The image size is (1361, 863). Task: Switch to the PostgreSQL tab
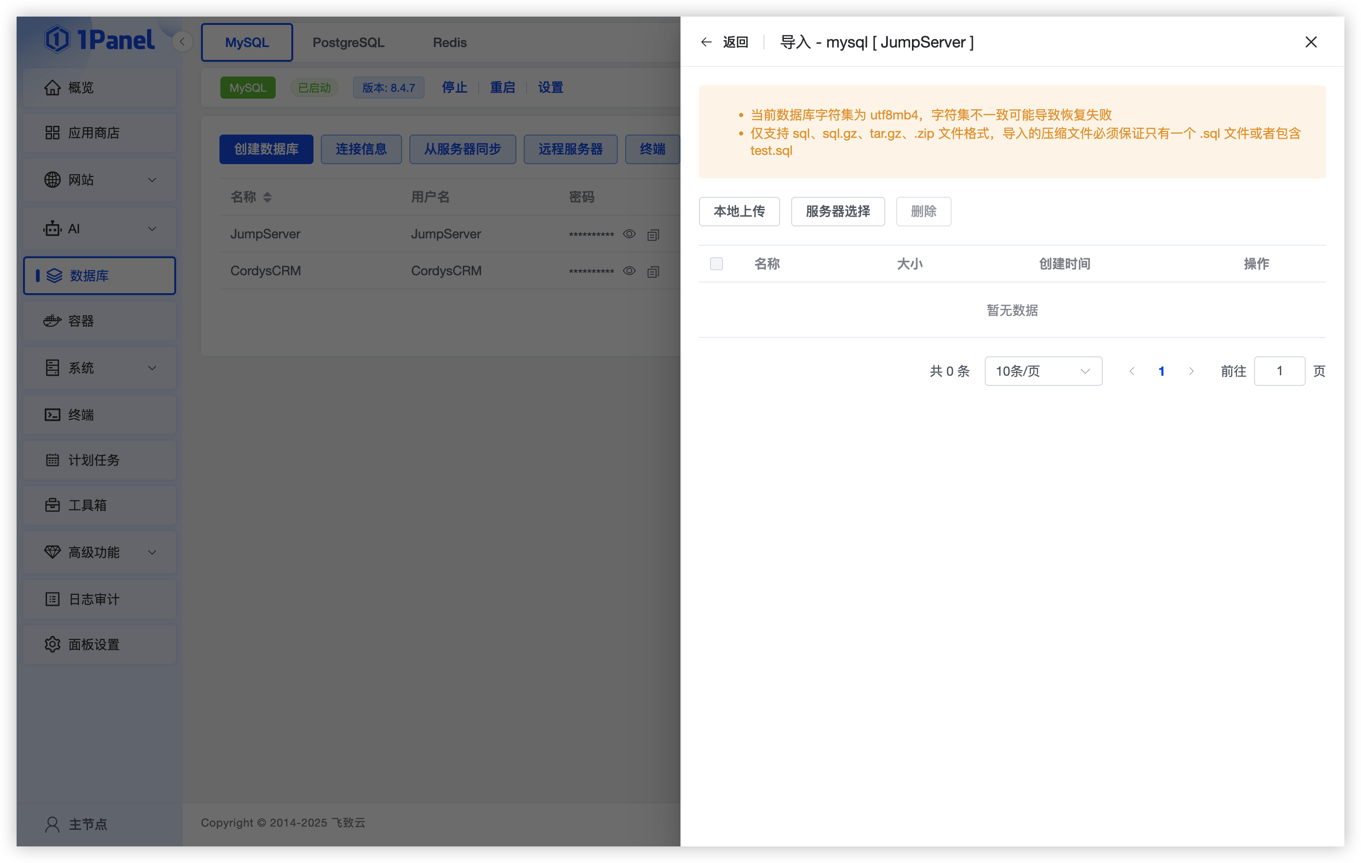pos(348,42)
